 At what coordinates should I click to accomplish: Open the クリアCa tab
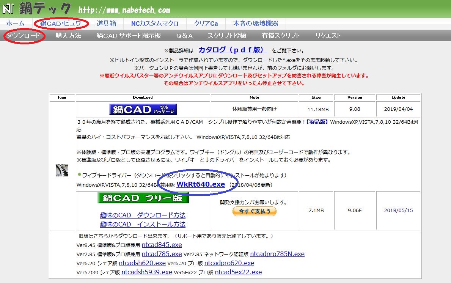pyautogui.click(x=206, y=24)
